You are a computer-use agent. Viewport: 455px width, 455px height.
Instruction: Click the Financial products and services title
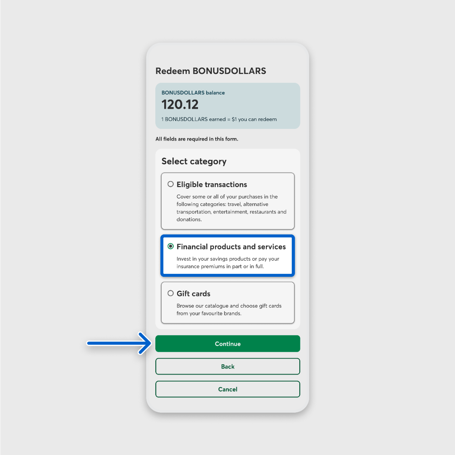(x=231, y=247)
